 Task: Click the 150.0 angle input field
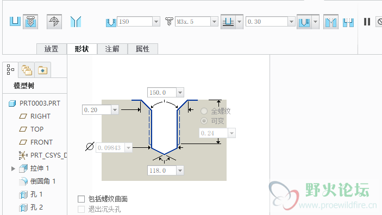click(x=162, y=93)
